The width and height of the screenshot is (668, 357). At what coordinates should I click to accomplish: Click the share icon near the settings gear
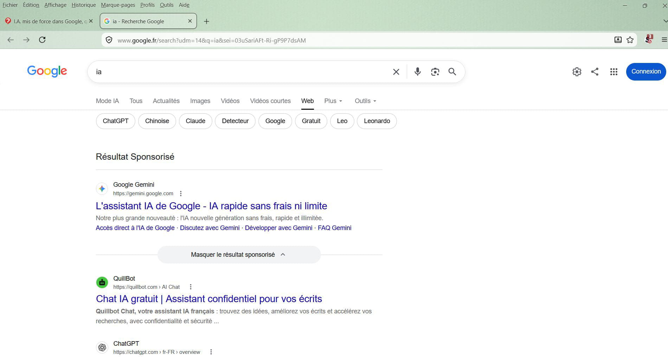(595, 72)
